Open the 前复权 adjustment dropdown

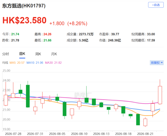(157, 63)
